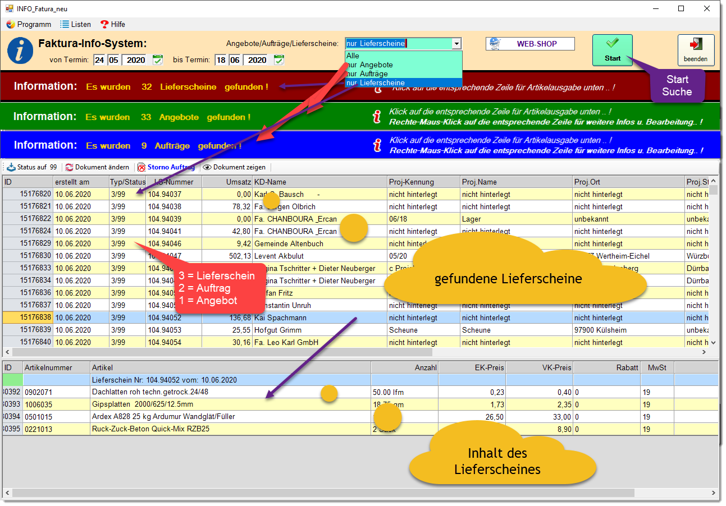Select row 'Hofgut Grimm'
Image resolution: width=726 pixels, height=506 pixels.
click(x=355, y=330)
